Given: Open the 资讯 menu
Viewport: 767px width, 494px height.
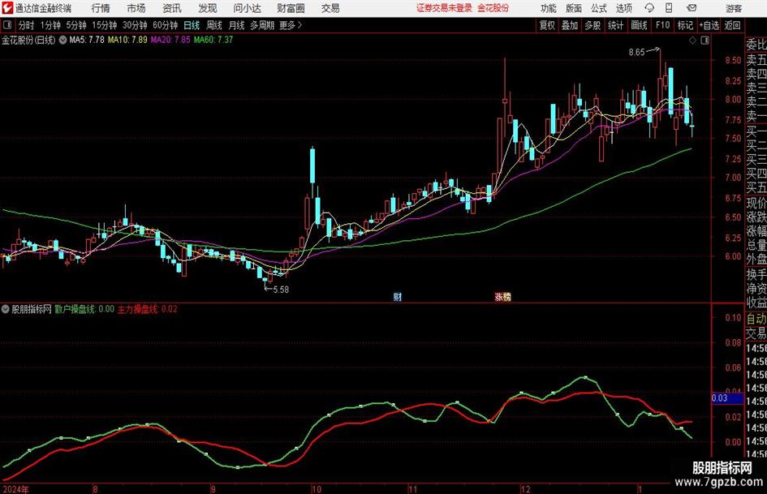Looking at the screenshot, I should pos(172,8).
